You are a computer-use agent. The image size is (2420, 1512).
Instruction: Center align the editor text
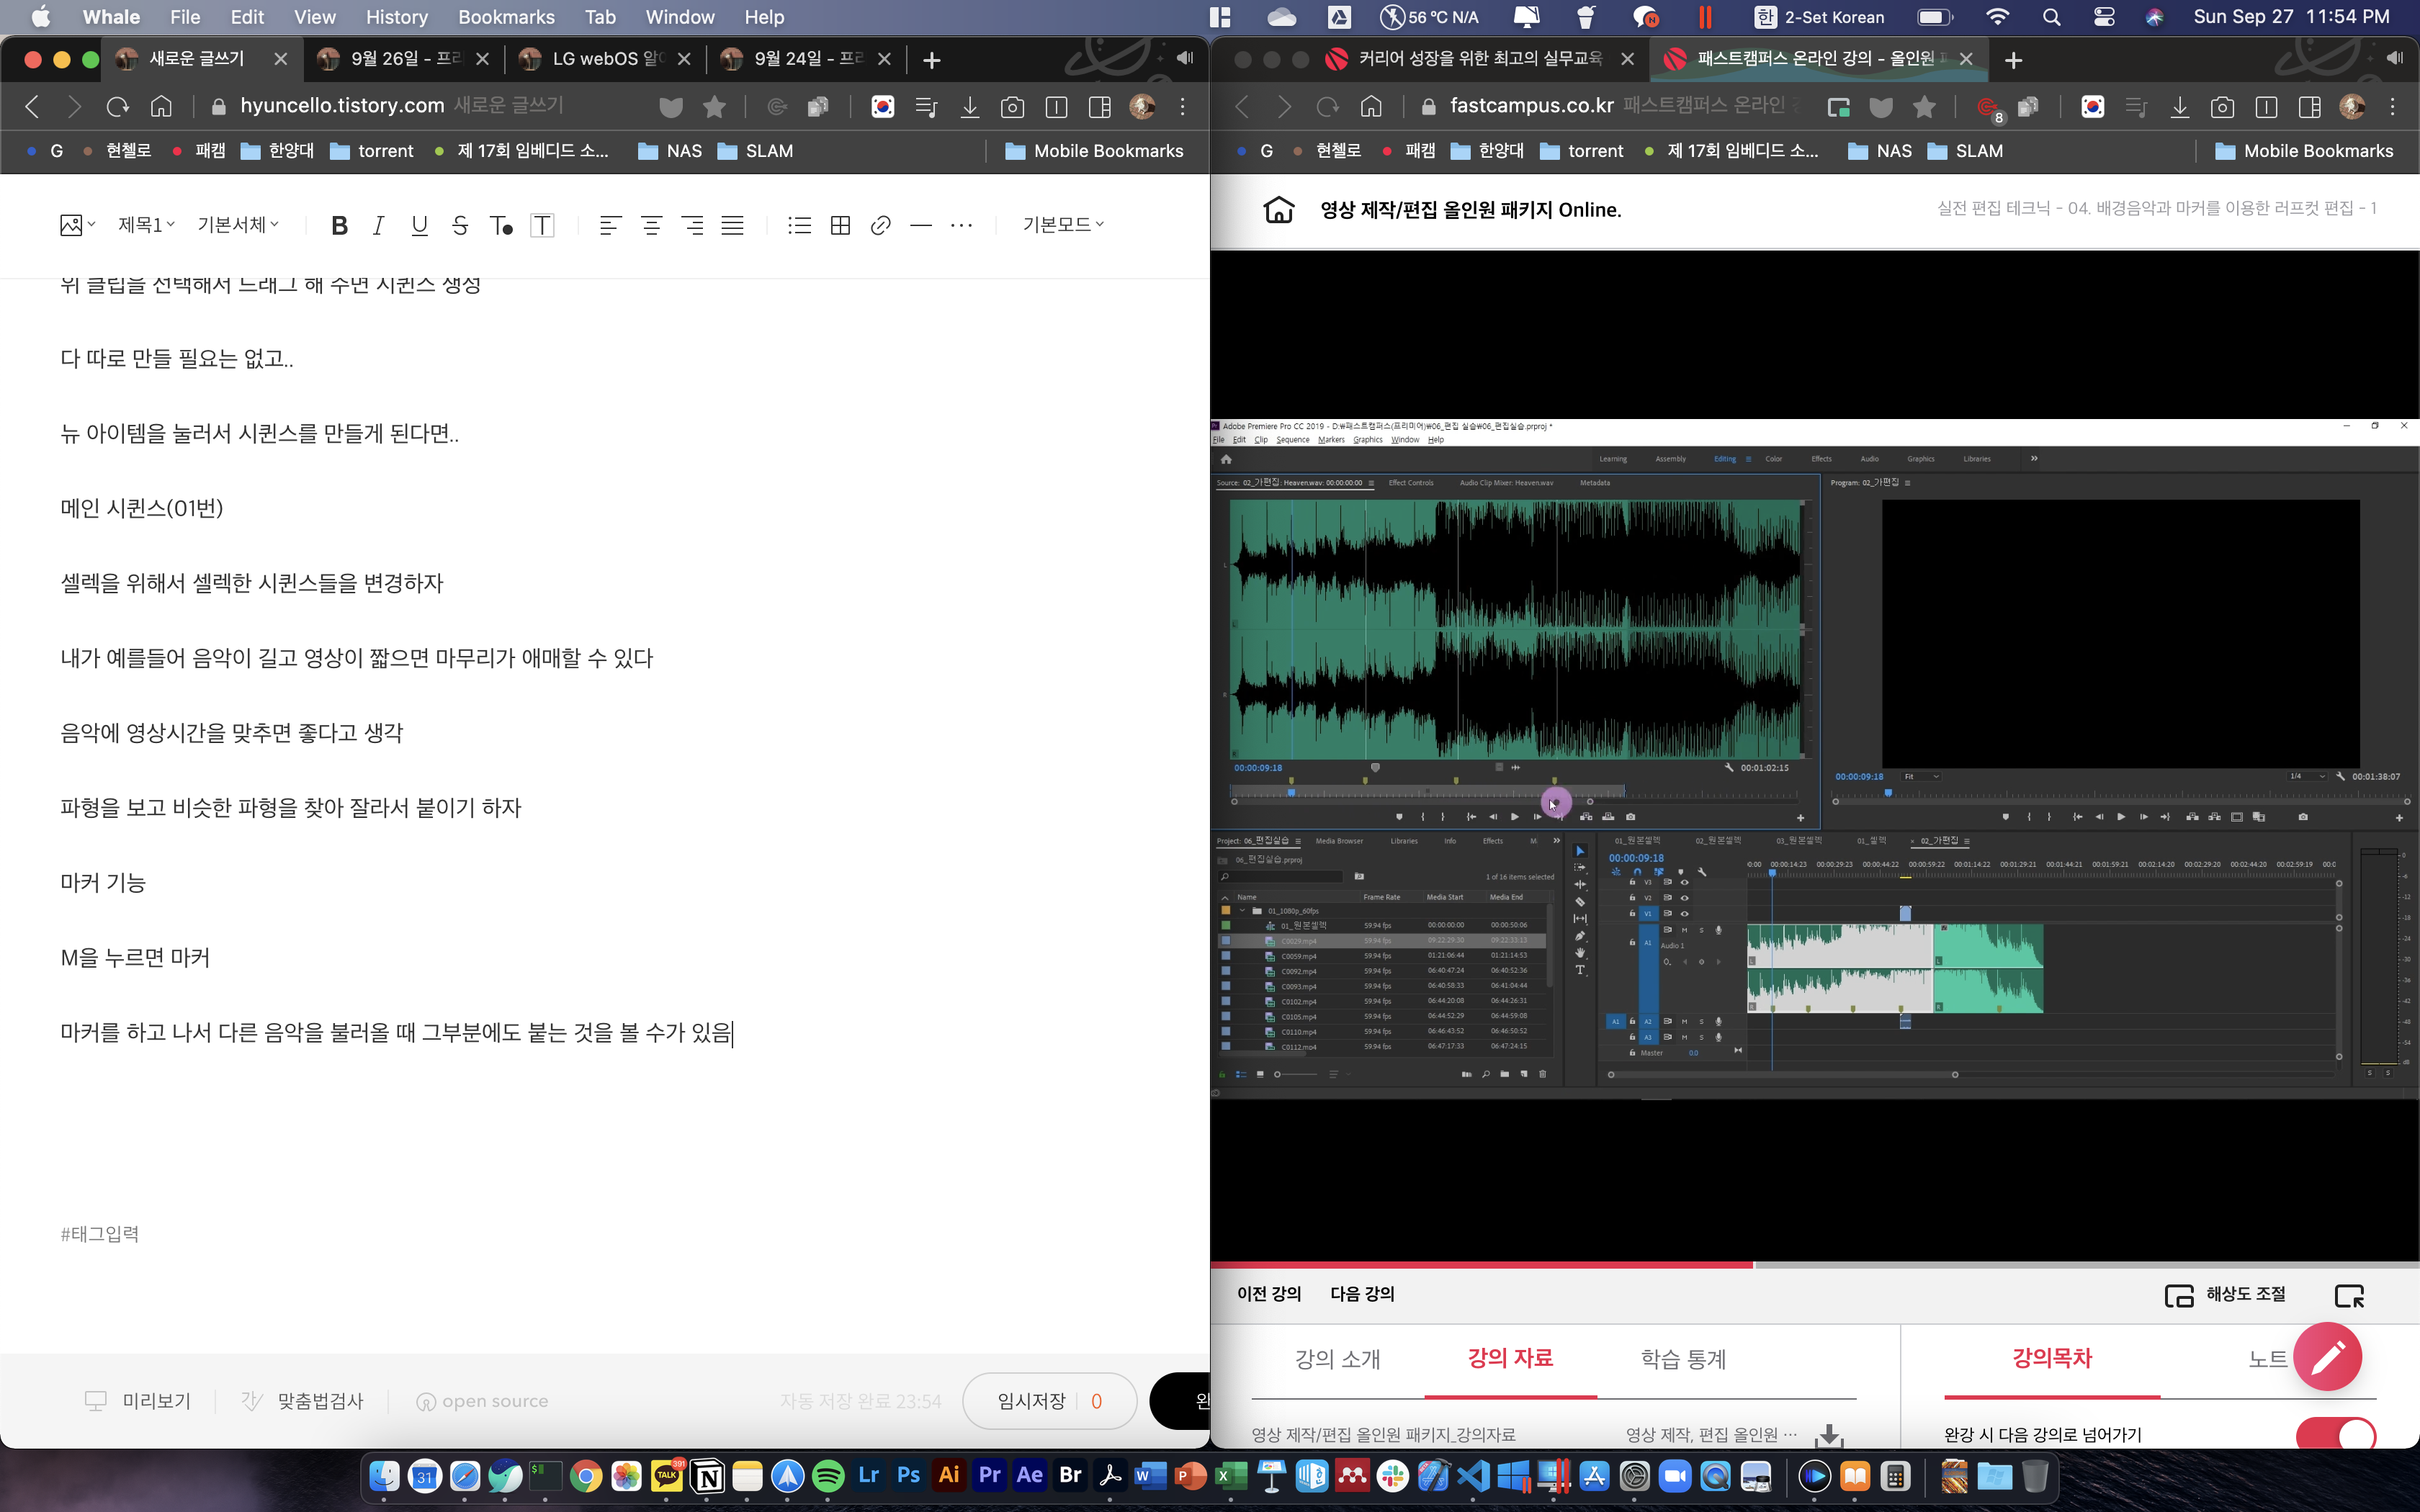(x=651, y=225)
